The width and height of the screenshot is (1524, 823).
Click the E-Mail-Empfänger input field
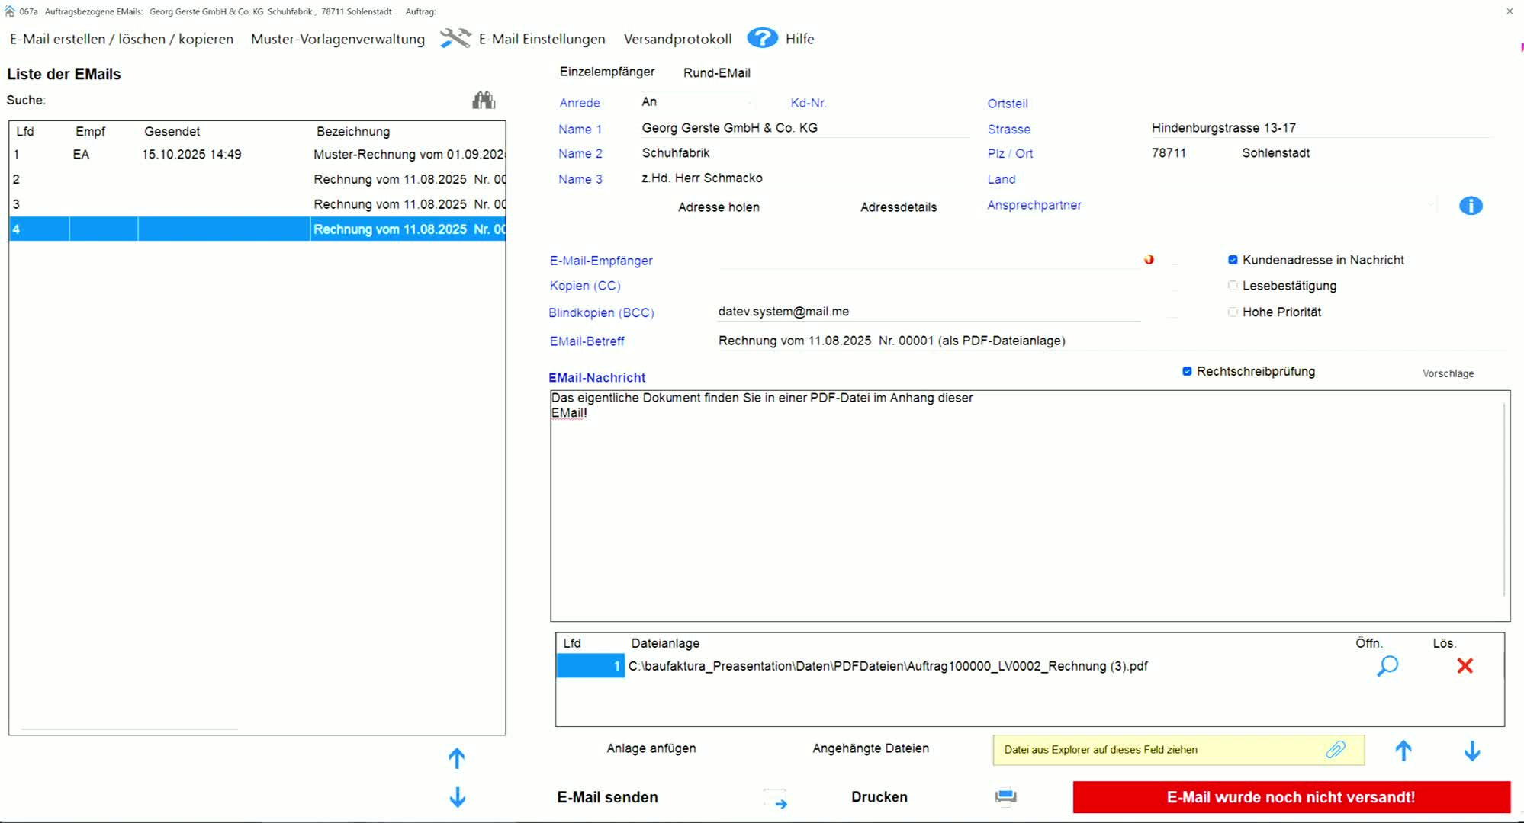pos(927,261)
